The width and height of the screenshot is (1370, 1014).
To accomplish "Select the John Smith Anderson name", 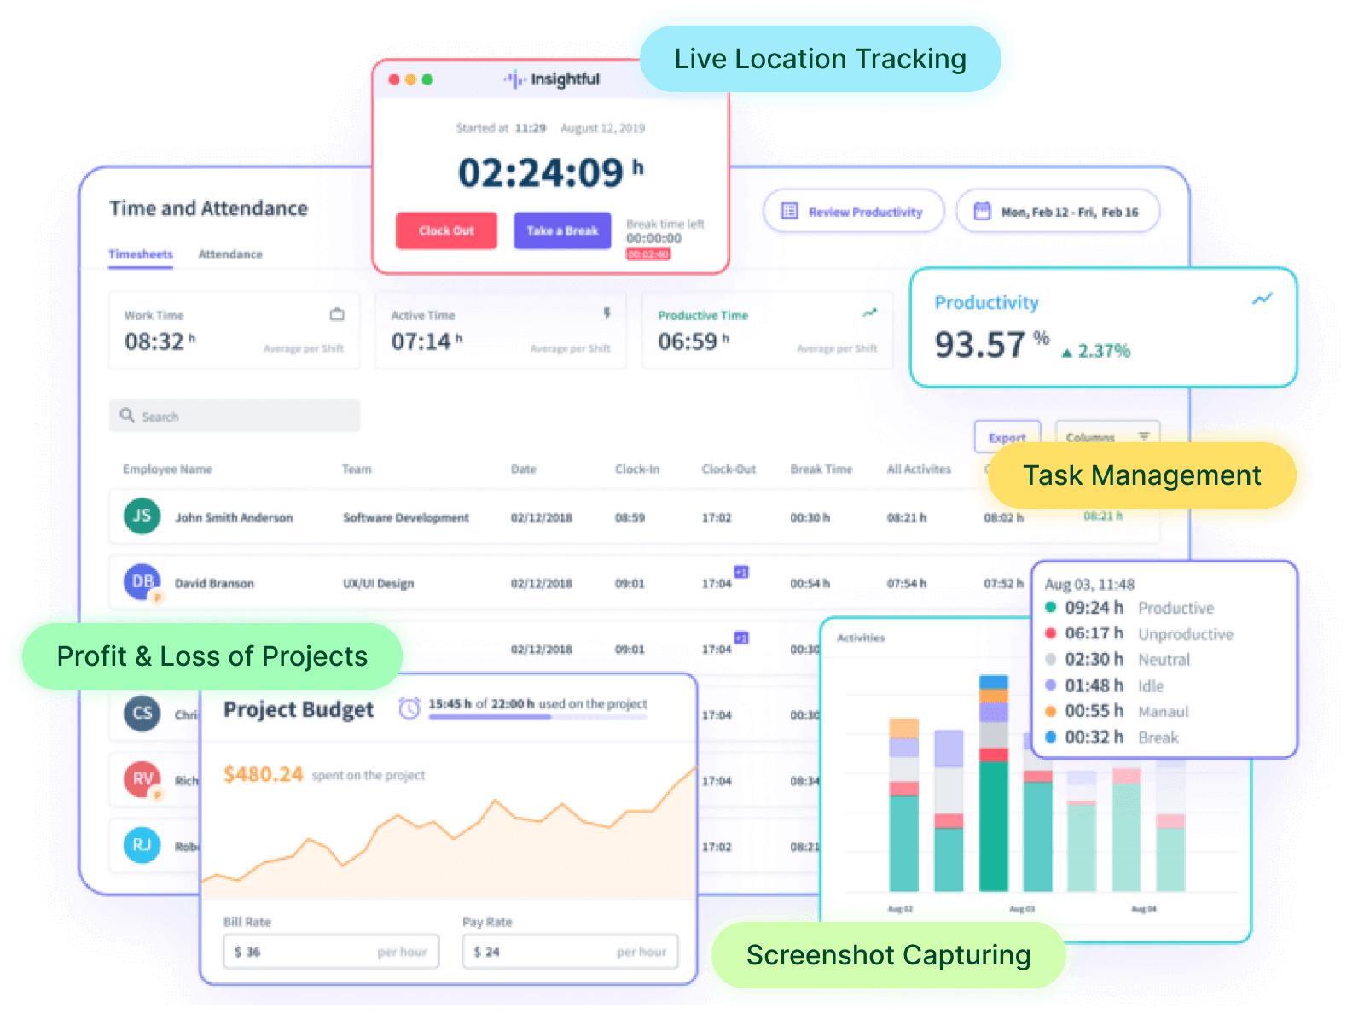I will [x=234, y=517].
